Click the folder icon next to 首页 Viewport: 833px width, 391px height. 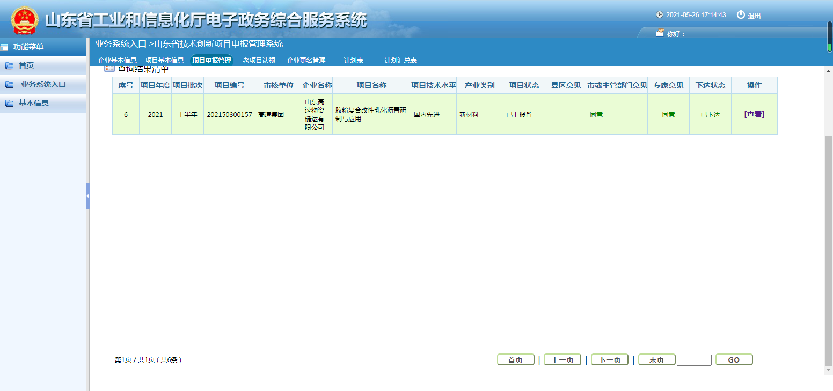pos(10,66)
